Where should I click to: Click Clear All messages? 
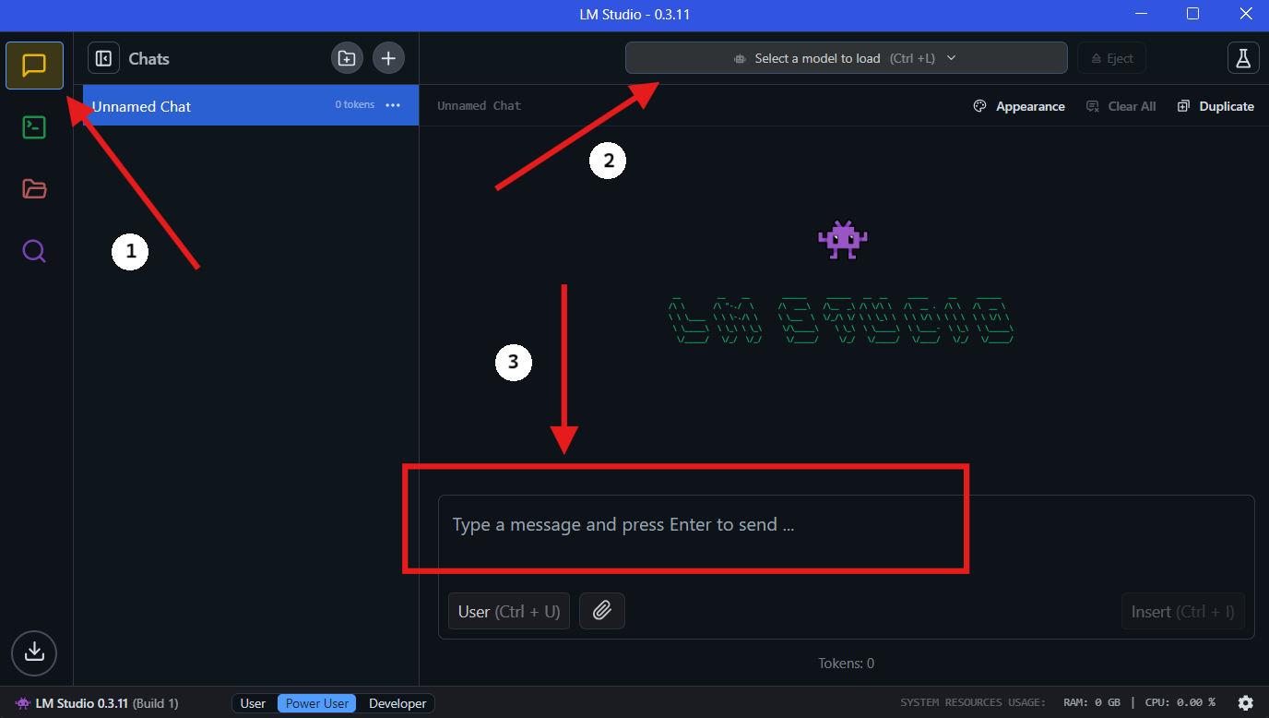tap(1121, 106)
